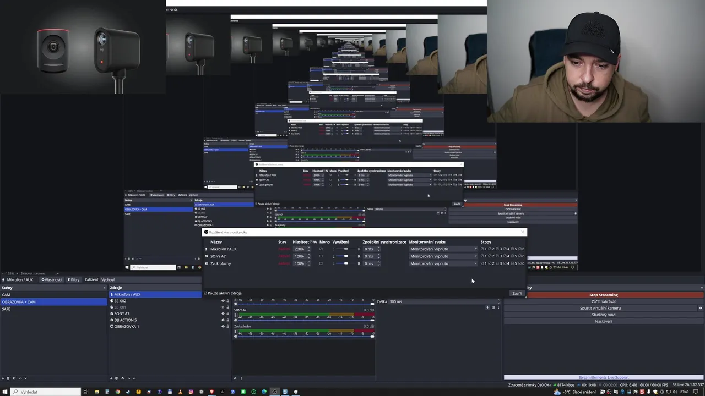Lock the SONY A7 source
705x396 pixels.
click(x=227, y=313)
